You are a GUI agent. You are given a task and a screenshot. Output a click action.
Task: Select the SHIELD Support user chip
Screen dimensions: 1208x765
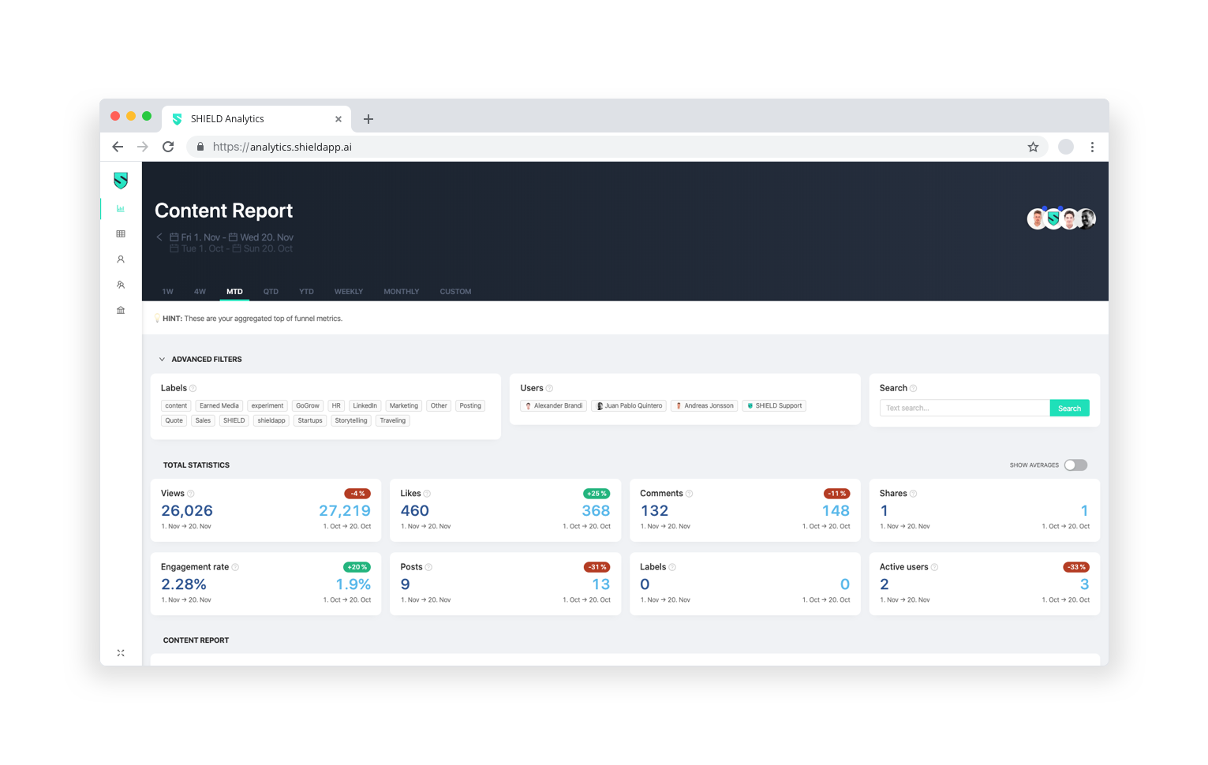click(x=774, y=406)
